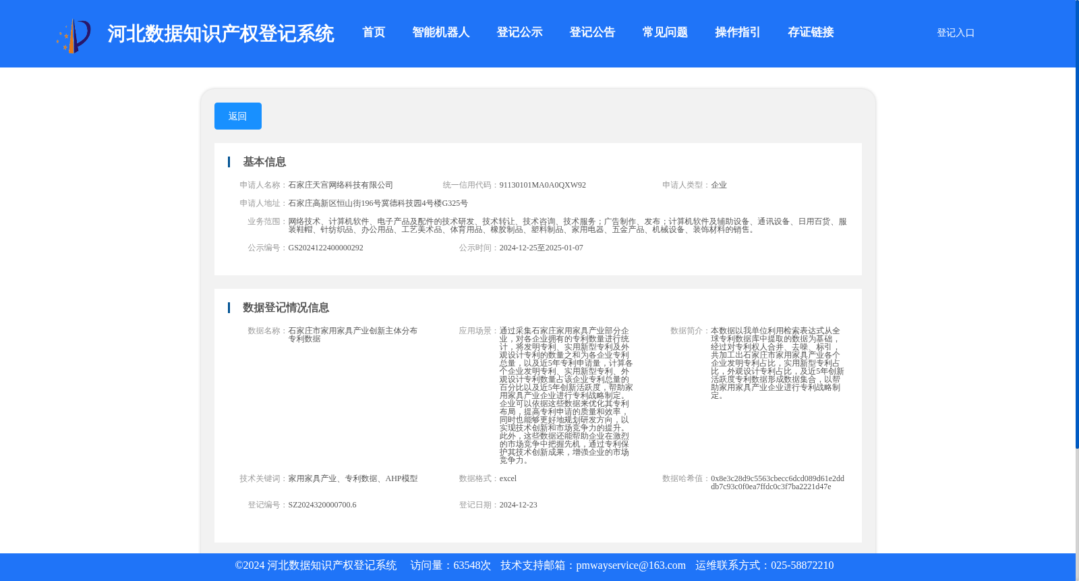The image size is (1079, 581).
Task: Open 操作指引 menu item
Action: 738,32
